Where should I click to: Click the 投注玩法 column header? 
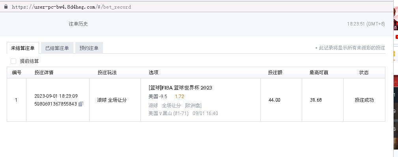click(x=107, y=73)
